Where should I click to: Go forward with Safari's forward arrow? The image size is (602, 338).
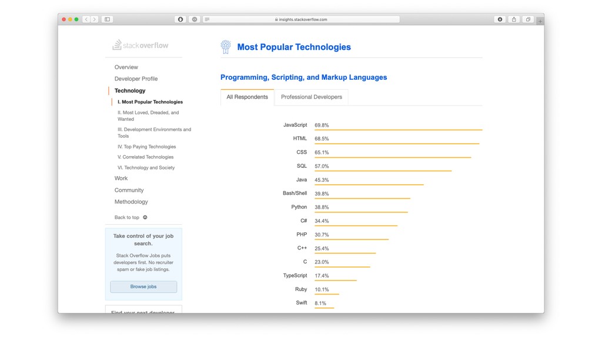click(x=94, y=19)
